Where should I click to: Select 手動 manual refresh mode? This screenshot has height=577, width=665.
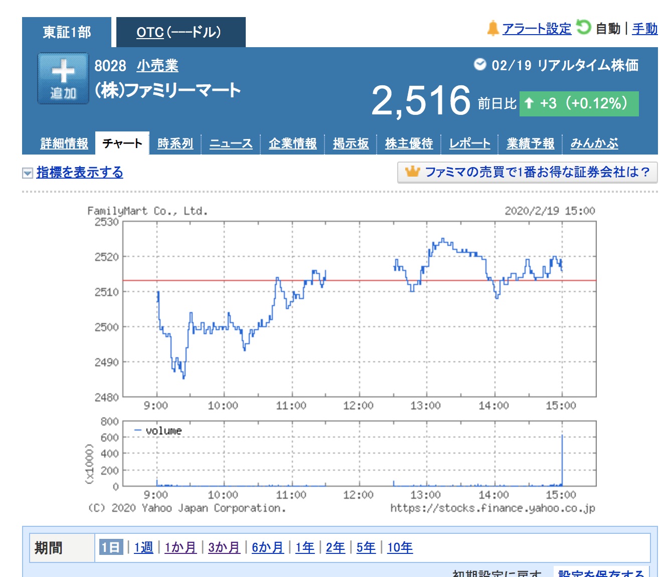tap(645, 29)
